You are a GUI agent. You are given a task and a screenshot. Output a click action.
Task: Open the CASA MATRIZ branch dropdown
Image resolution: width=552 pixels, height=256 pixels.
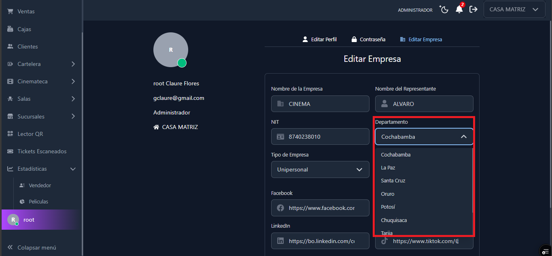[514, 10]
